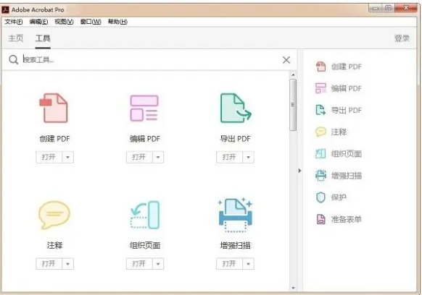Click 打开 button under 编辑 PDF
The width and height of the screenshot is (422, 295).
(139, 157)
